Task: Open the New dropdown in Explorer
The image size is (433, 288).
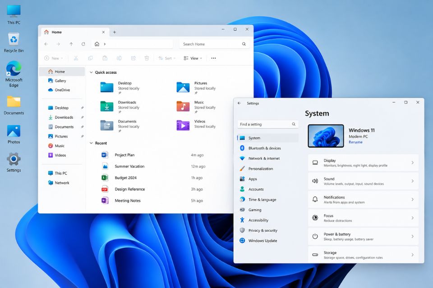Action: pyautogui.click(x=54, y=58)
